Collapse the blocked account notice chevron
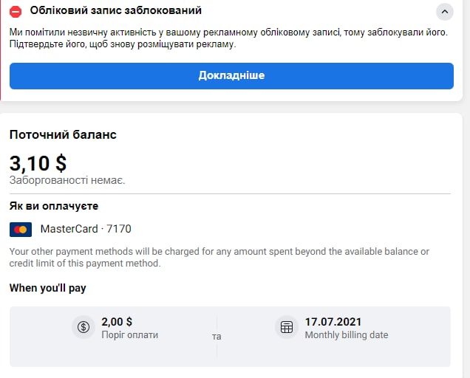Viewport: 470px width, 378px height. coord(445,12)
